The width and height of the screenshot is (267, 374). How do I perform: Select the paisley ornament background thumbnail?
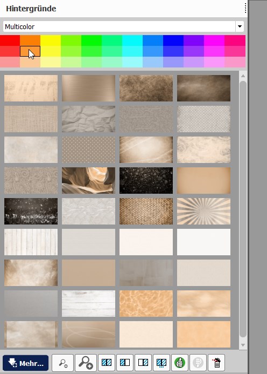(x=31, y=181)
